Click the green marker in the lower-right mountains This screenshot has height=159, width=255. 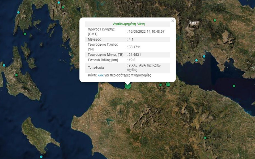point(205,138)
